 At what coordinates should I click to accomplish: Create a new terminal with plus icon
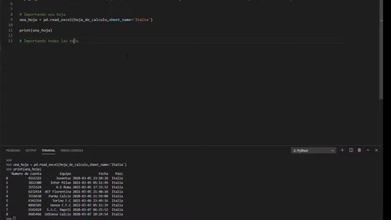pos(342,150)
